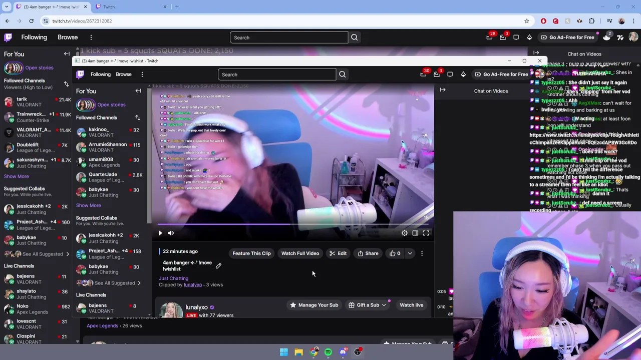This screenshot has height=360, width=641.
Task: Open File Explorer from the taskbar
Action: [x=298, y=352]
